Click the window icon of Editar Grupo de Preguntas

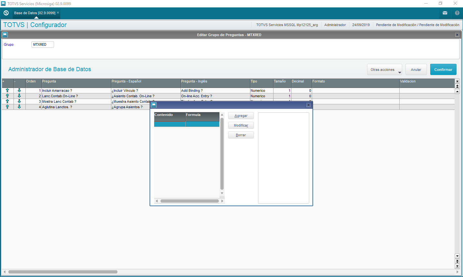point(5,34)
